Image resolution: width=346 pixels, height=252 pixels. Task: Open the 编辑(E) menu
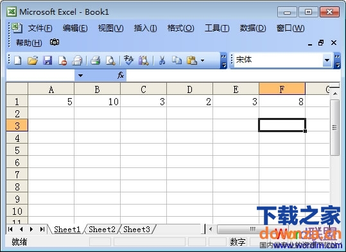(75, 28)
